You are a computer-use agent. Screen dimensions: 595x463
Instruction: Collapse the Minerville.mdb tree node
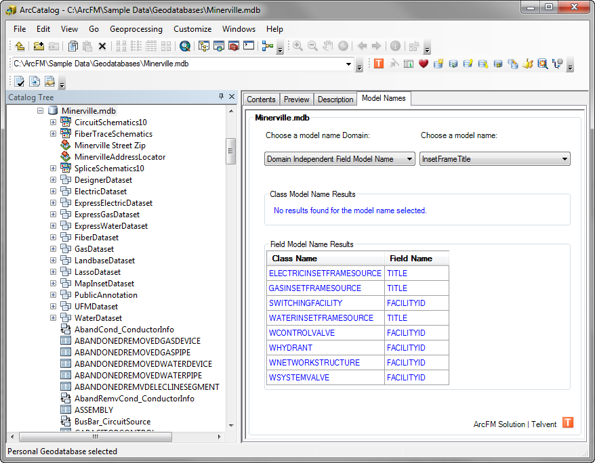click(x=40, y=110)
